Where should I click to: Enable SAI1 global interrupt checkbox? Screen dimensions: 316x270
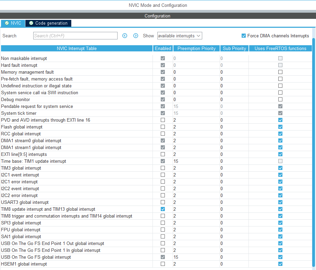coord(163,236)
